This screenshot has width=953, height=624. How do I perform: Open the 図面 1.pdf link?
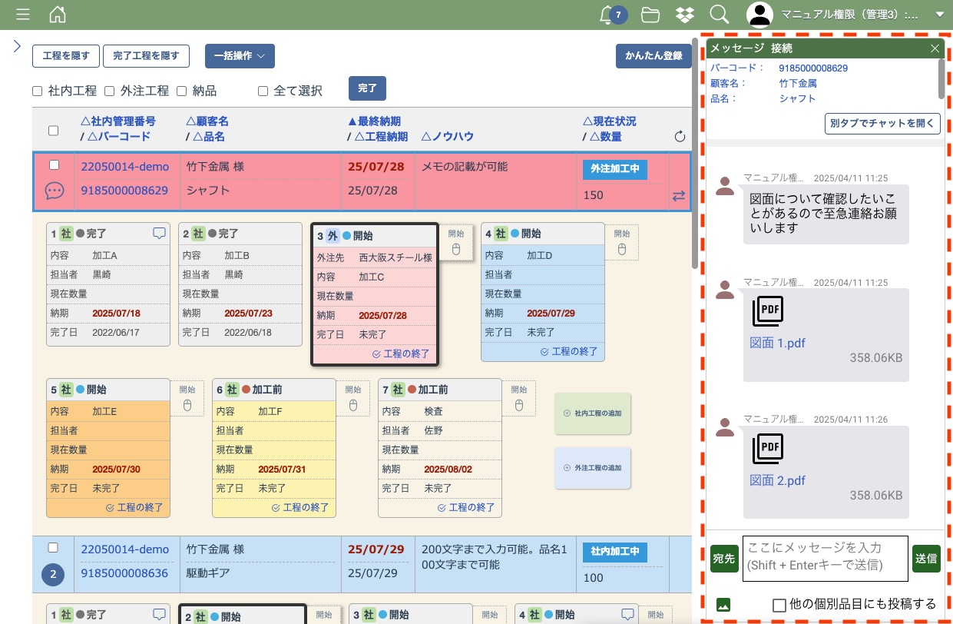coord(777,343)
